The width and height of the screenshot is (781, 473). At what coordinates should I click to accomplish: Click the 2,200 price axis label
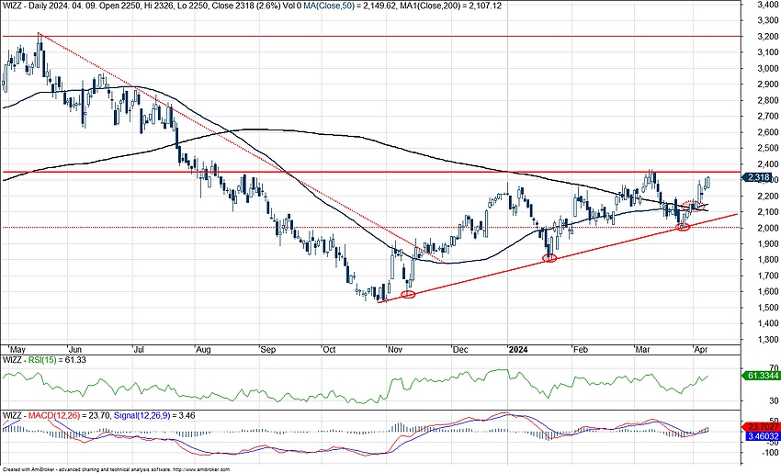(767, 196)
